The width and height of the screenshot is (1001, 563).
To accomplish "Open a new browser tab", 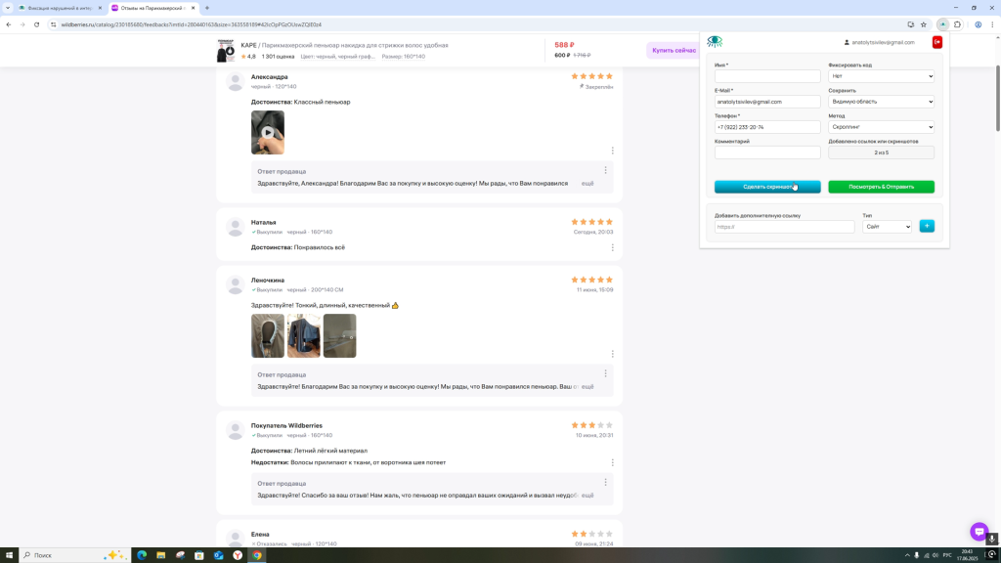I will 207,8.
